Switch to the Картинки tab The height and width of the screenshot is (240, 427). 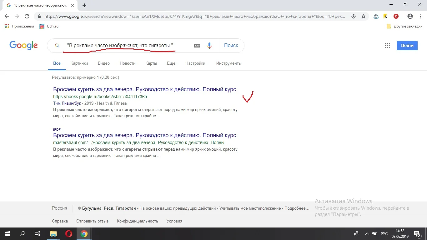click(79, 63)
